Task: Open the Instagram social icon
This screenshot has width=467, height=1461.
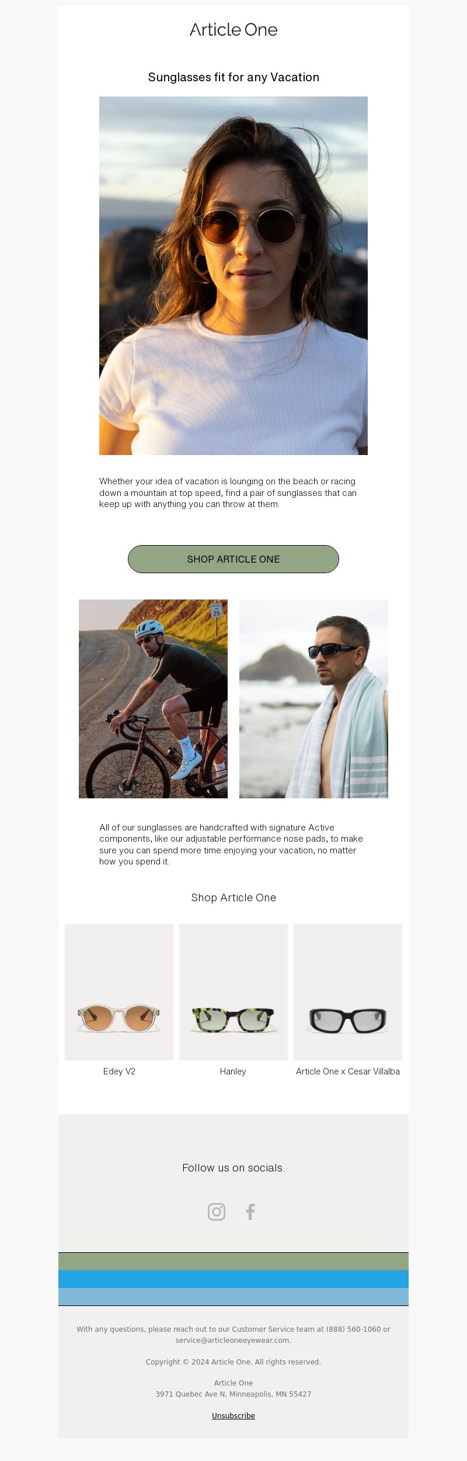Action: [x=217, y=1211]
